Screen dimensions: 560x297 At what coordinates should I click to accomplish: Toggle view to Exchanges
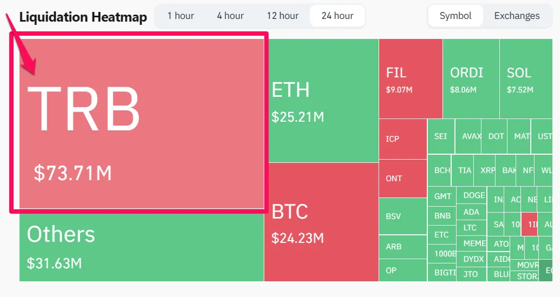(517, 16)
